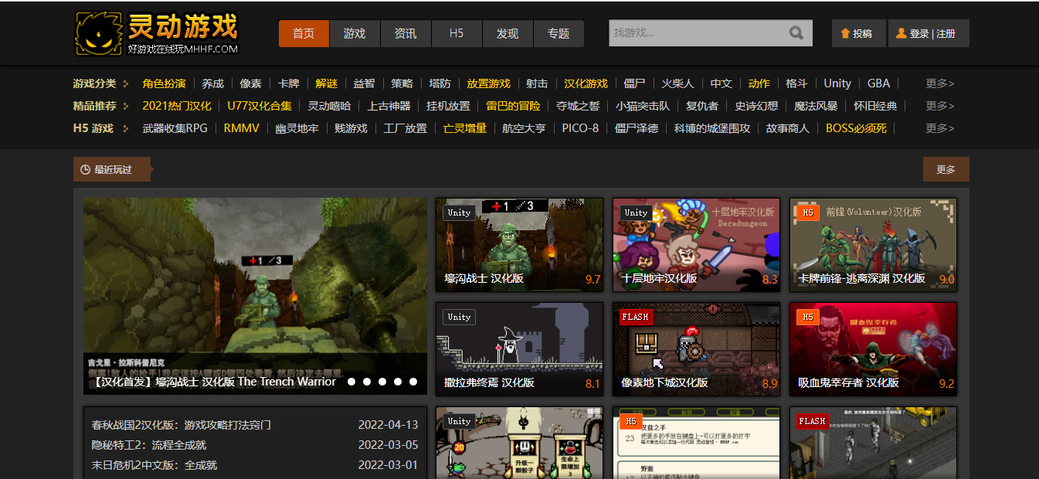Click the 最近玩过 clock label
1039x479 pixels.
[112, 169]
